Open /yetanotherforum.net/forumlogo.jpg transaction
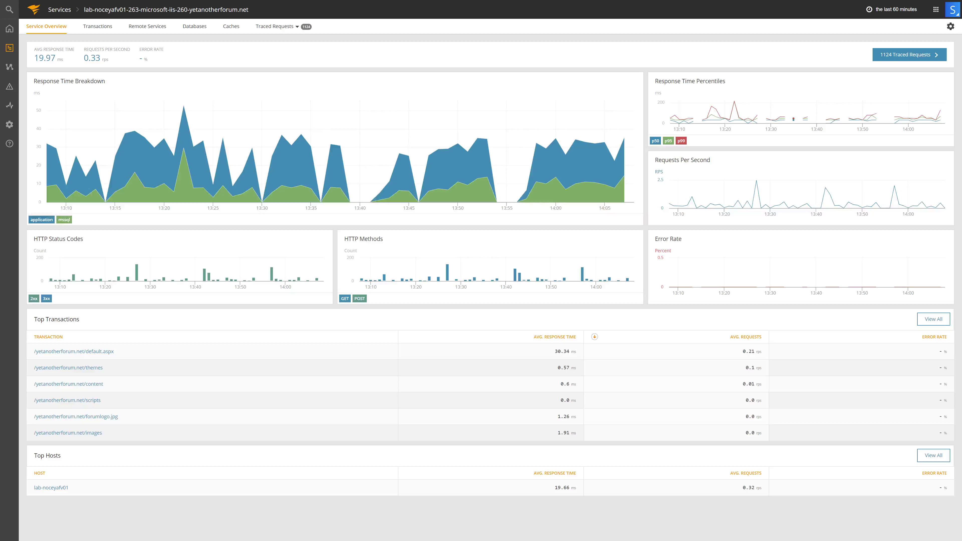 click(76, 416)
